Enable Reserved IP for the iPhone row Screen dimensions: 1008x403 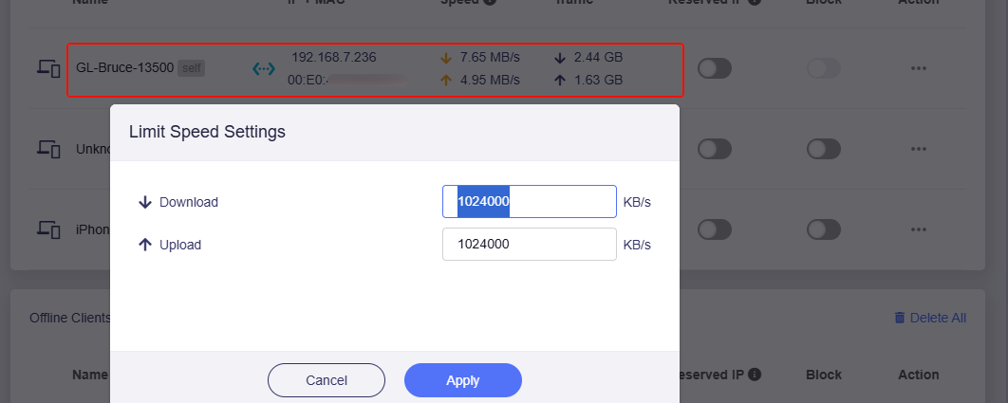click(714, 229)
